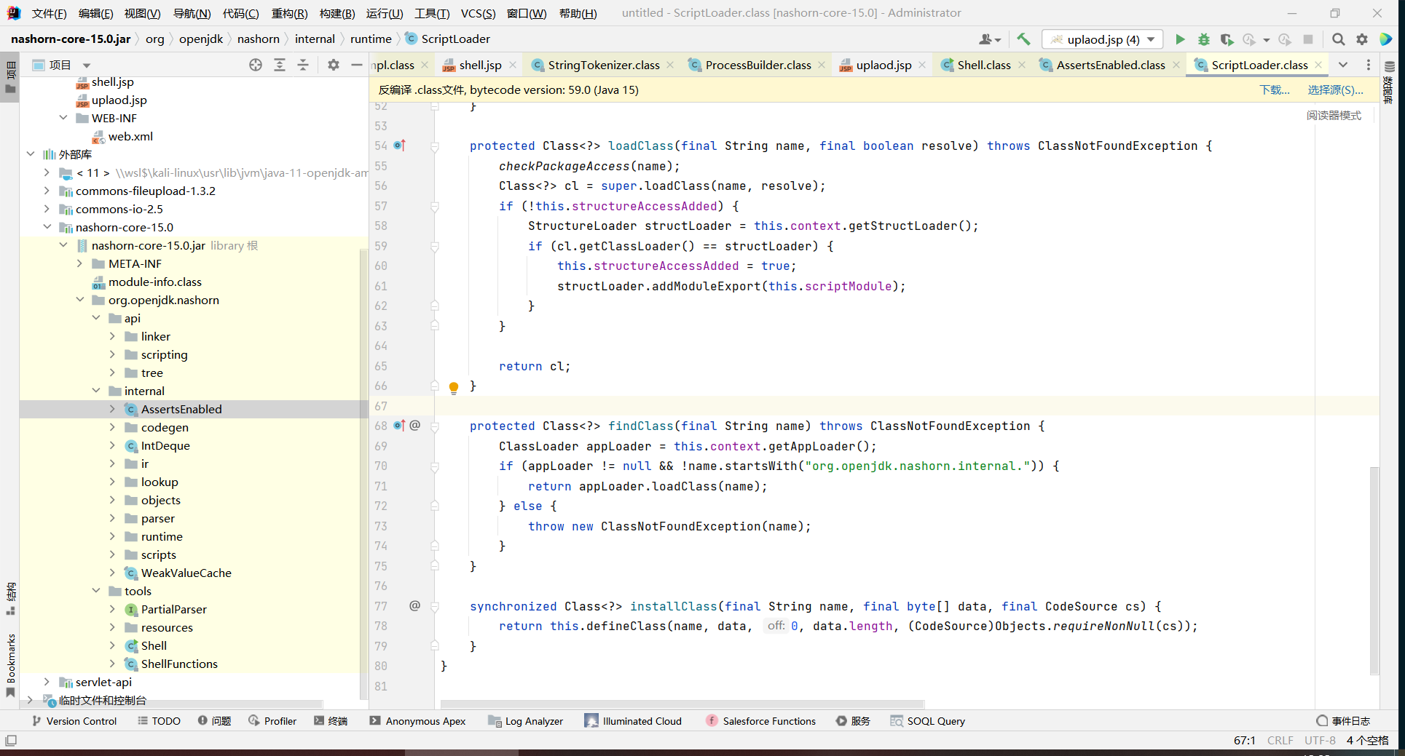This screenshot has width=1405, height=756.
Task: Click the override marker at line 54
Action: coord(399,146)
